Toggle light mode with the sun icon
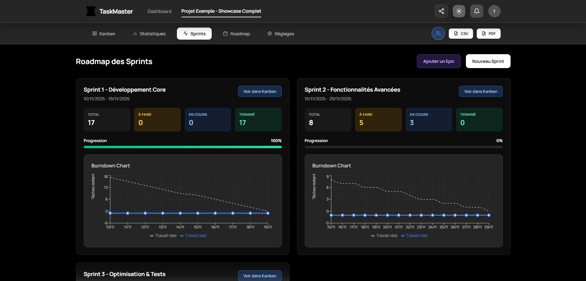586x281 pixels. pyautogui.click(x=459, y=11)
